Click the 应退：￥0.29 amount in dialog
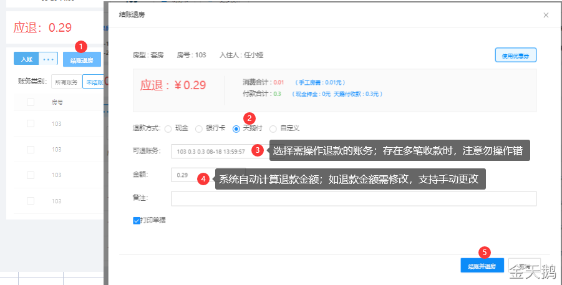 tap(173, 85)
